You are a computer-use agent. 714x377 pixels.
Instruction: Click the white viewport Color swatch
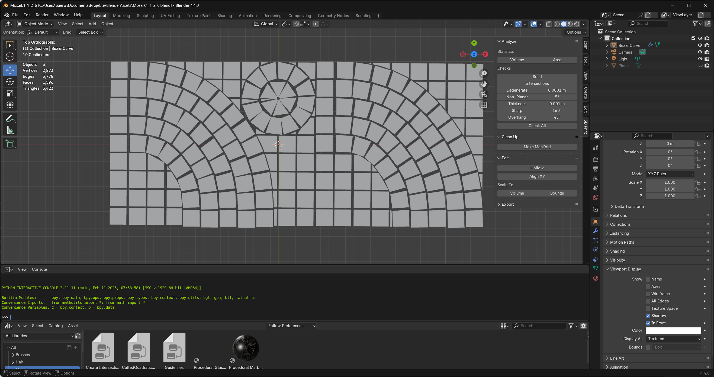(x=673, y=330)
